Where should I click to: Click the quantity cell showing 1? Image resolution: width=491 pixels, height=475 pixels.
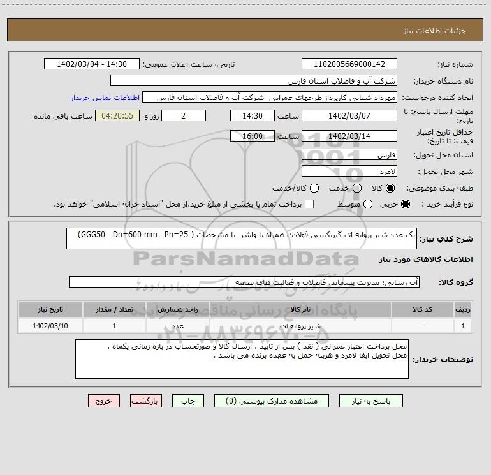[x=114, y=326]
